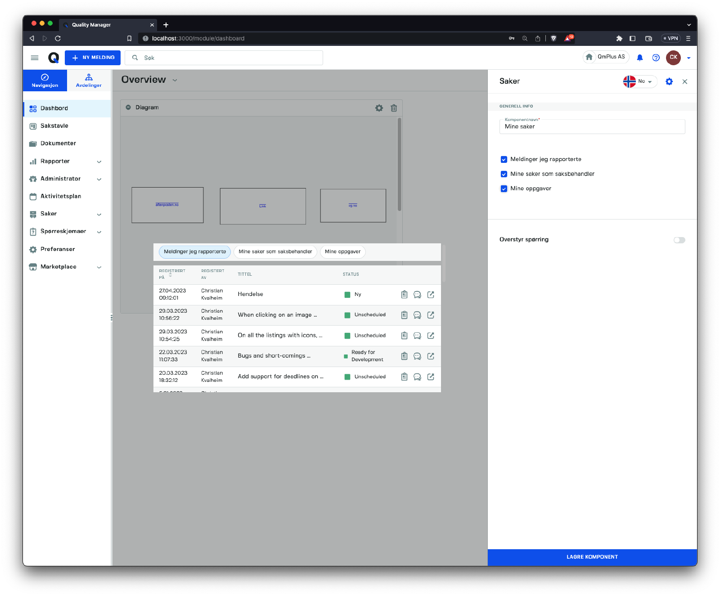The image size is (720, 596).
Task: Open Hendelse row in external link icon
Action: (x=431, y=295)
